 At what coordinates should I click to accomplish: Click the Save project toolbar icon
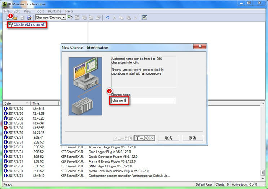tap(22, 18)
